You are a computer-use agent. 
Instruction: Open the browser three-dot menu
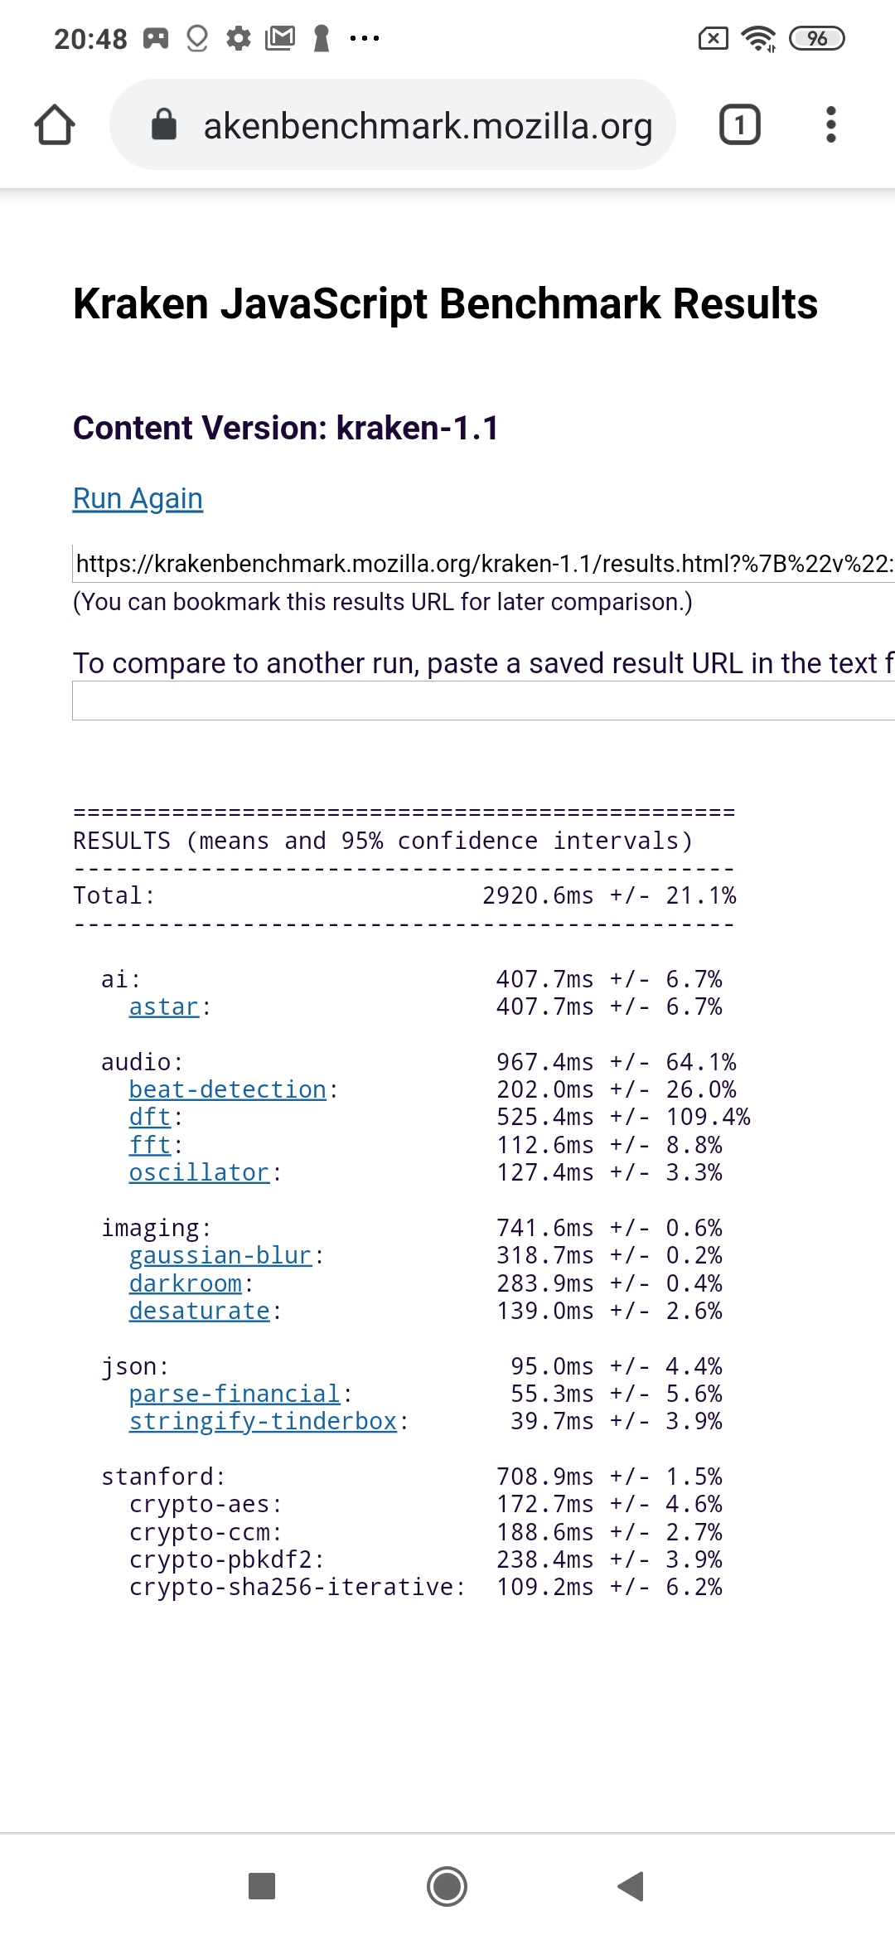tap(830, 125)
